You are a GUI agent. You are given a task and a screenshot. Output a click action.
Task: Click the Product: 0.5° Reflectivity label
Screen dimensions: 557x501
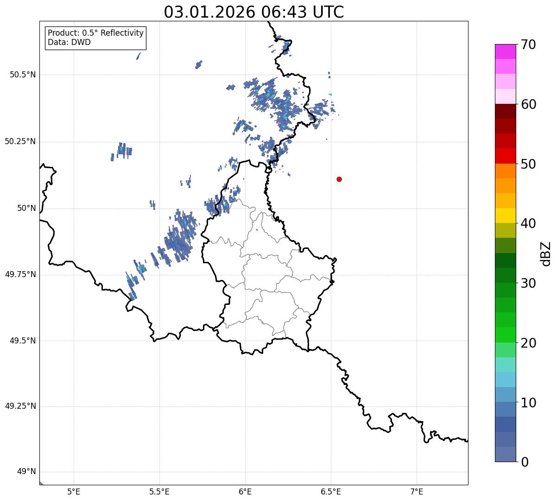click(x=95, y=33)
